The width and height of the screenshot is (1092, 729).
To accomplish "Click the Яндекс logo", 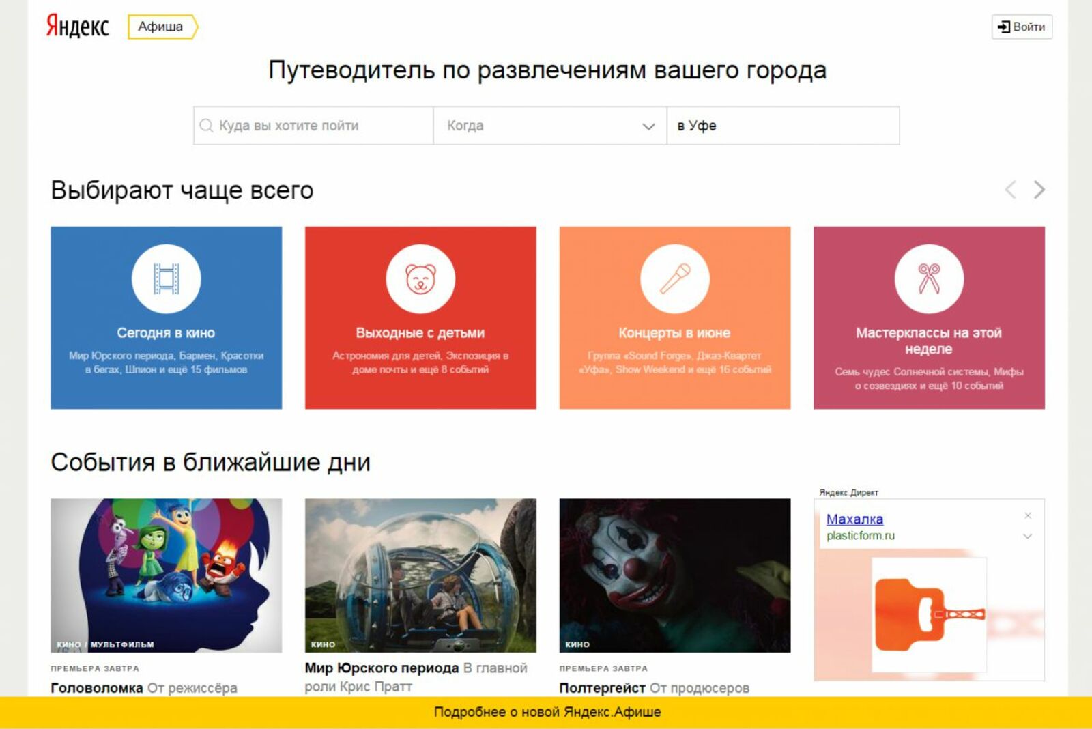I will (x=77, y=26).
